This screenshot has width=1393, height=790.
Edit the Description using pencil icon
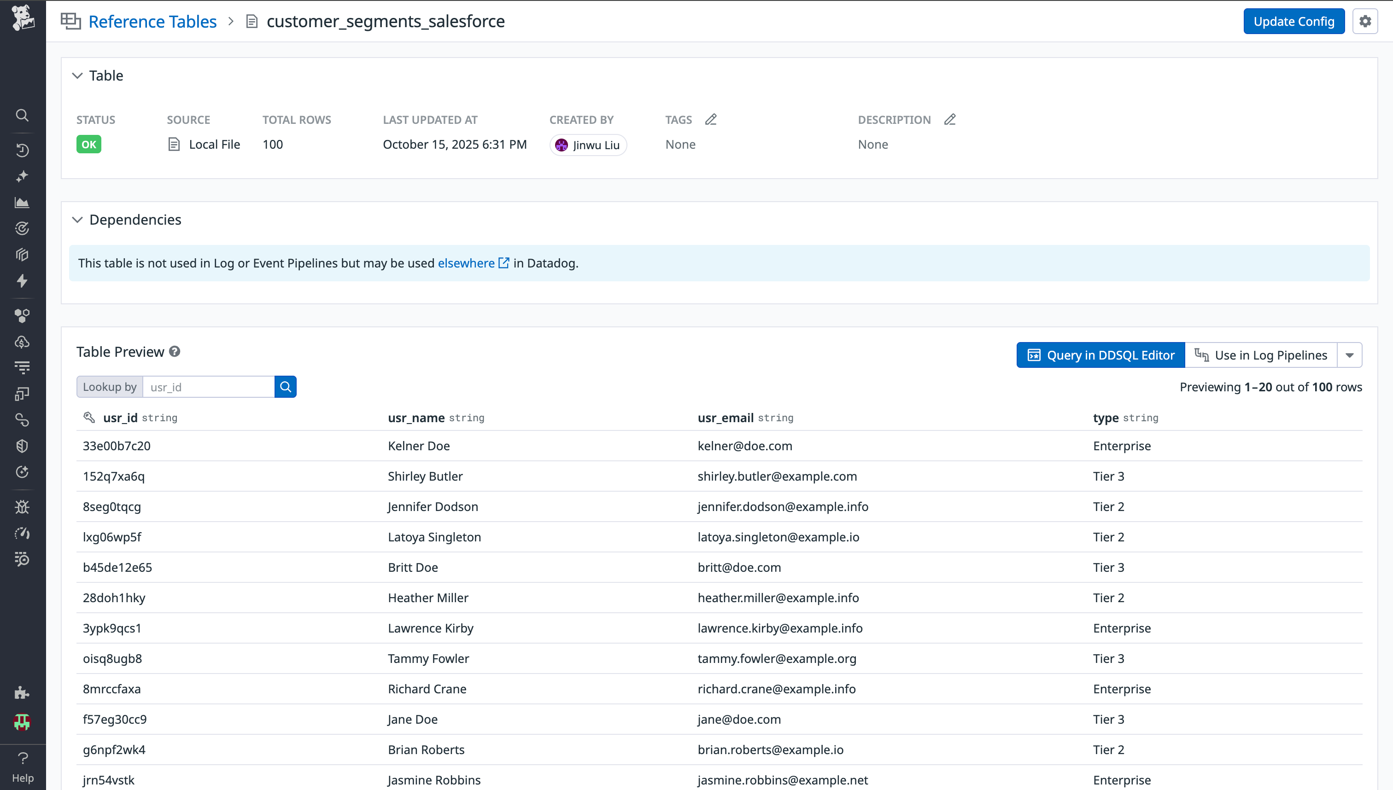click(949, 119)
